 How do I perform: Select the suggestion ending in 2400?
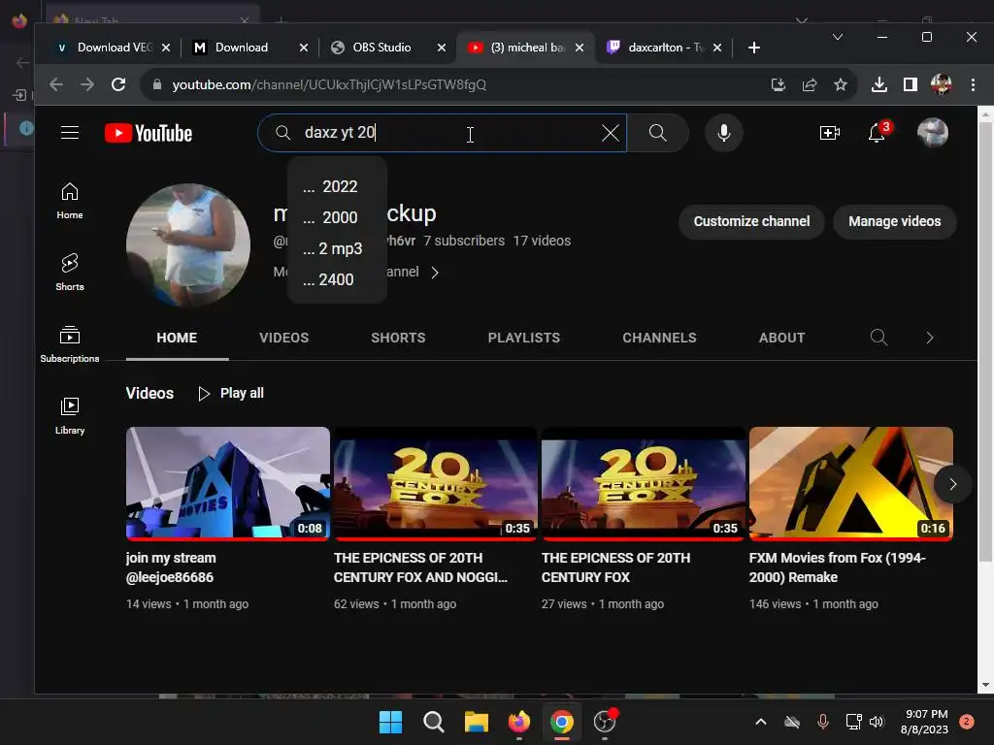[337, 279]
